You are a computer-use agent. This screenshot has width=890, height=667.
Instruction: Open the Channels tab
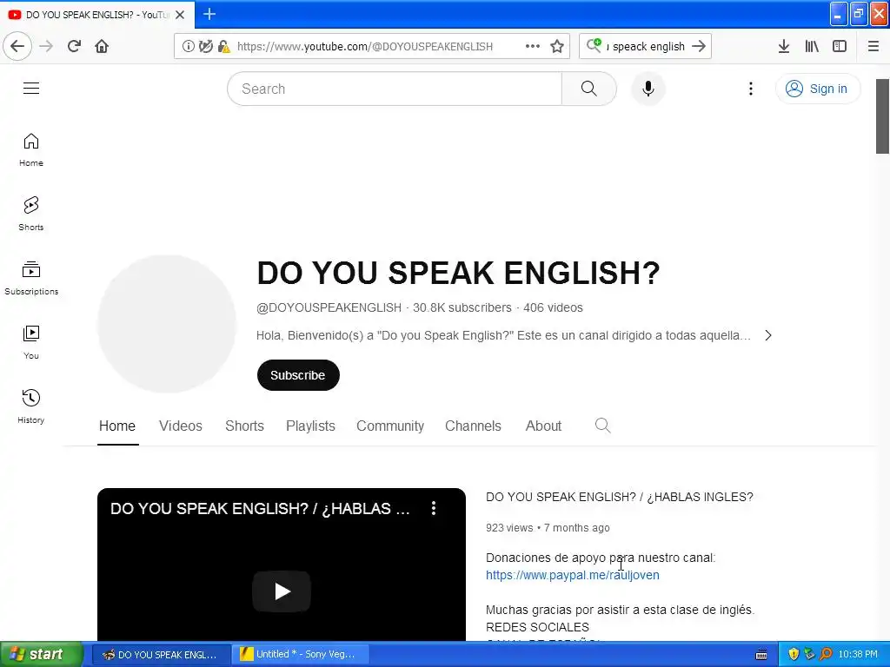(473, 426)
